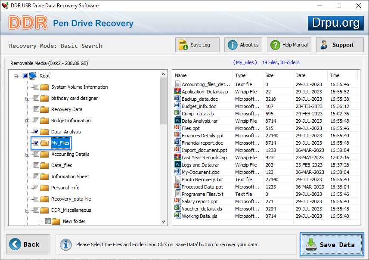
Task: Click the Voucher_details.xls Excel icon
Action: pyautogui.click(x=177, y=208)
